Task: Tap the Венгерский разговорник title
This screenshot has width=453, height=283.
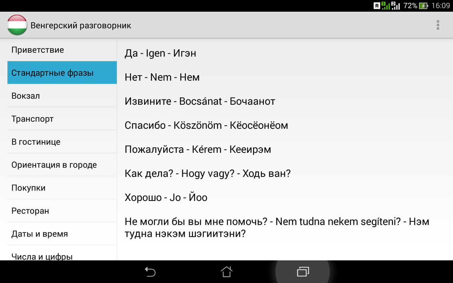Action: (x=81, y=25)
